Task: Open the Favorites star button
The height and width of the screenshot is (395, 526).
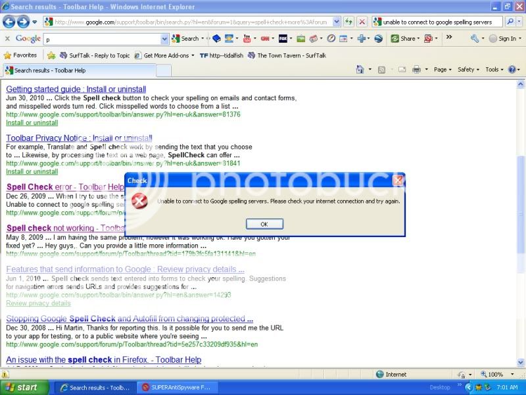Action: click(20, 55)
